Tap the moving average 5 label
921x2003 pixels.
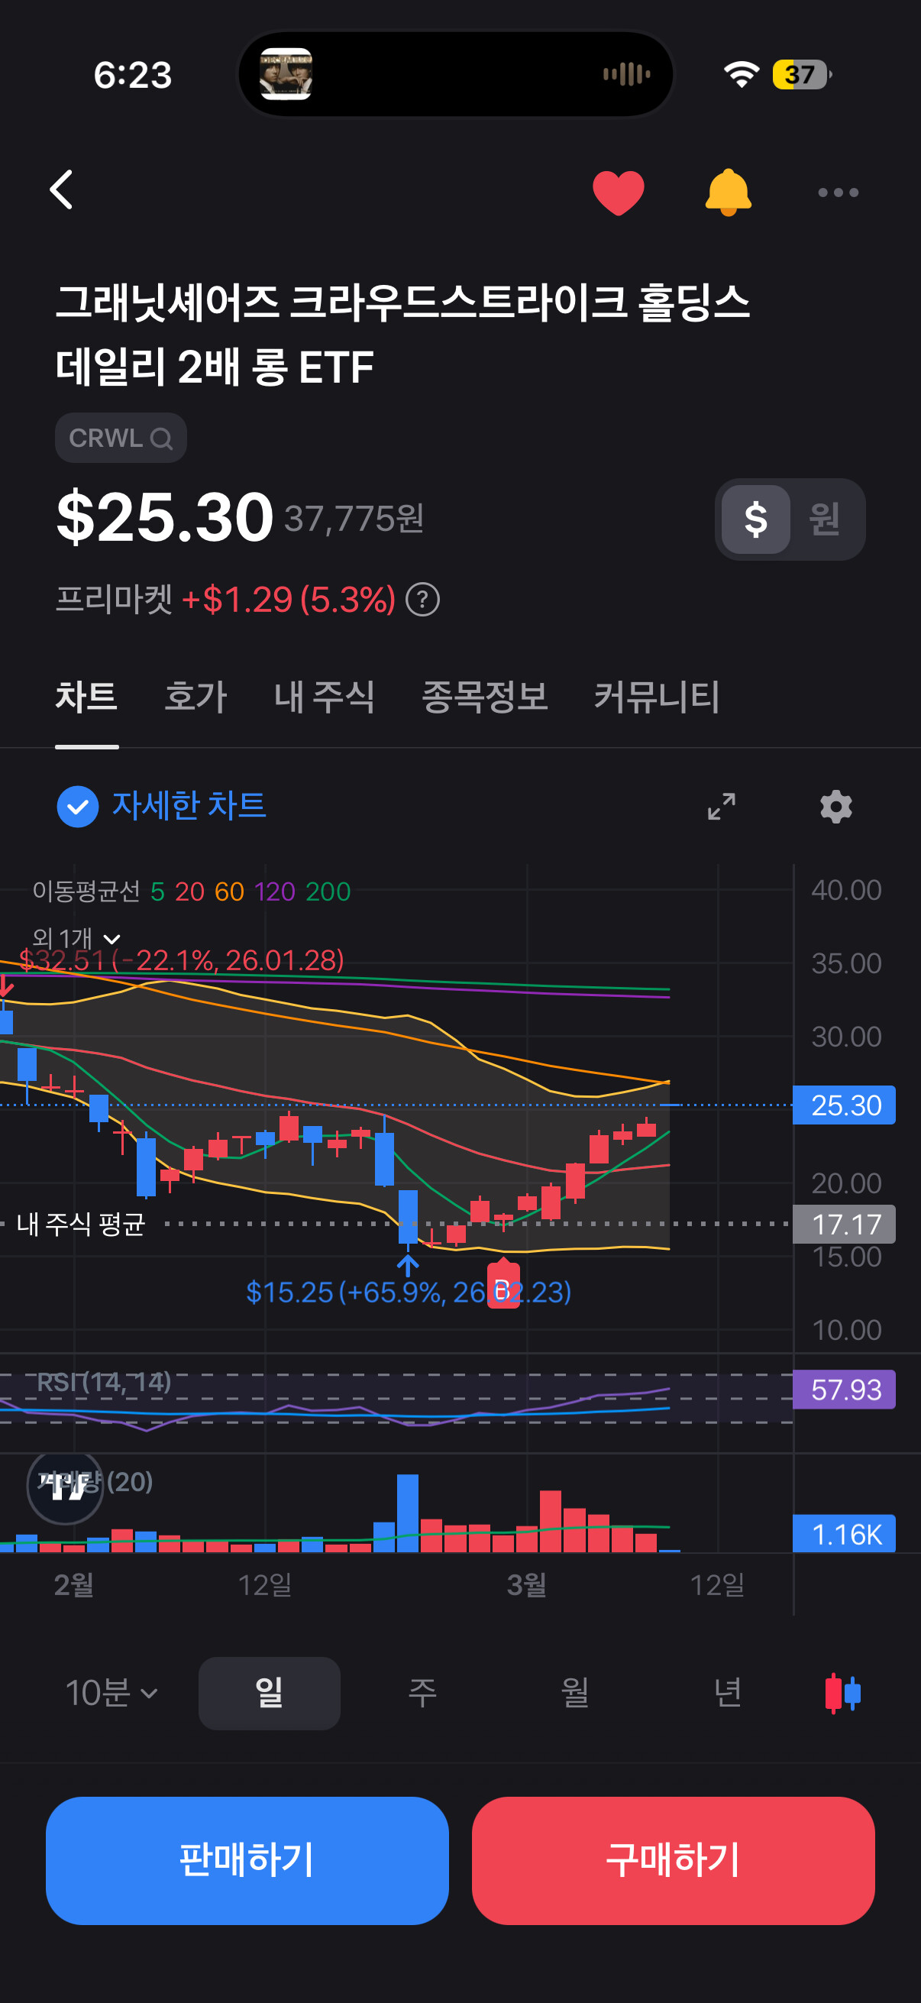[157, 891]
